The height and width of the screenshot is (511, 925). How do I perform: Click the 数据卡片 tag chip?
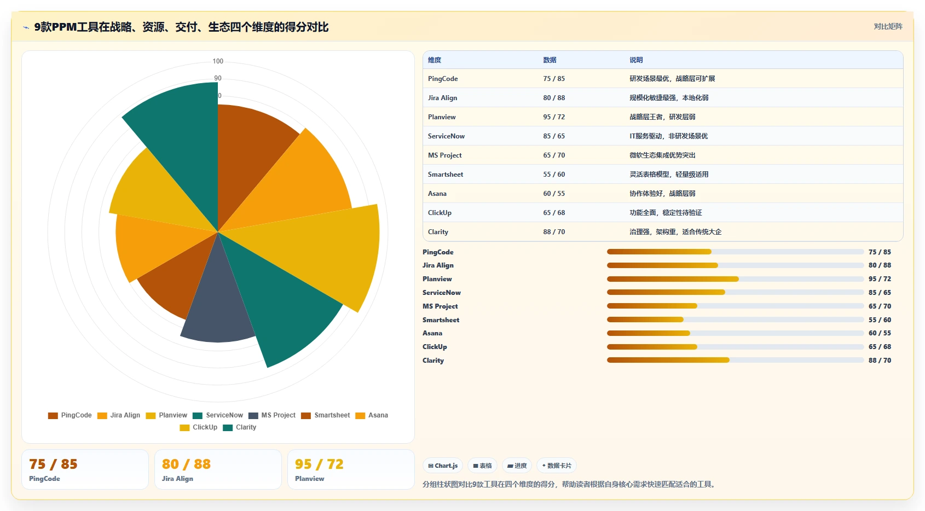[x=556, y=466]
